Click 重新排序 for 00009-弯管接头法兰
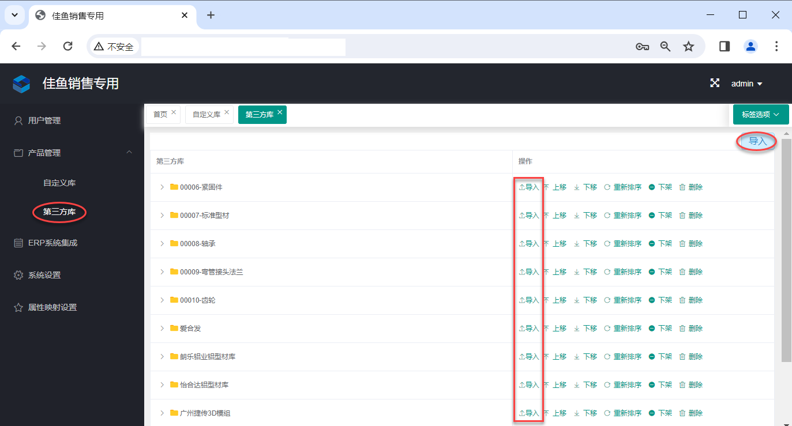Screen dimensions: 792x426 (x=622, y=272)
